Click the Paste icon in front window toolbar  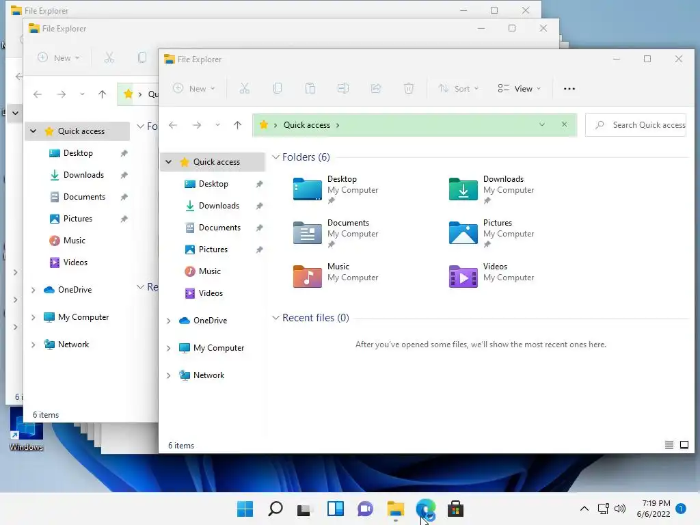point(310,88)
